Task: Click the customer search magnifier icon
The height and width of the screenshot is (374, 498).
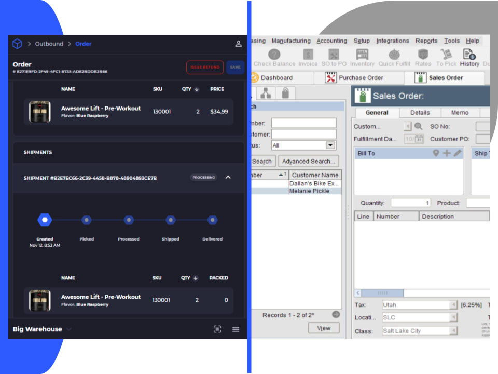Action: pos(419,126)
